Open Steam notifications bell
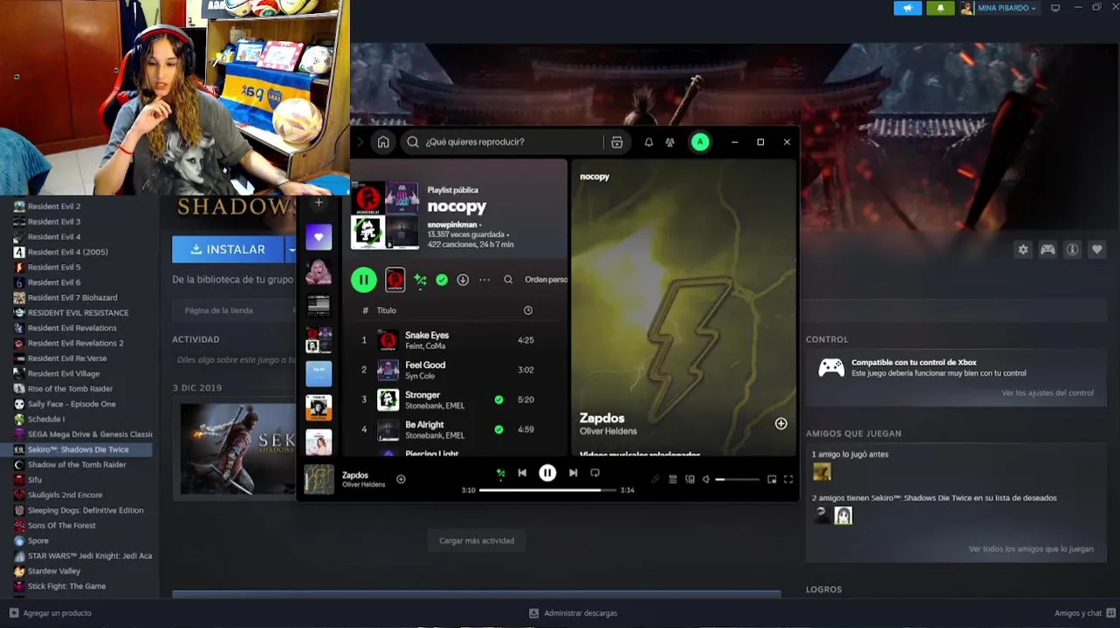Viewport: 1120px width, 628px height. (940, 8)
